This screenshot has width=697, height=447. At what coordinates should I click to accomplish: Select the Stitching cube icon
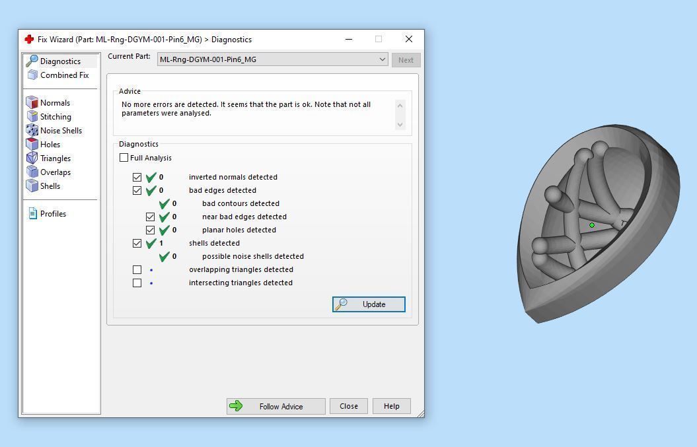[x=32, y=116]
